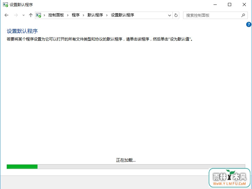Minimize the 设置默认程序 window
The height and width of the screenshot is (189, 252).
tap(215, 4)
